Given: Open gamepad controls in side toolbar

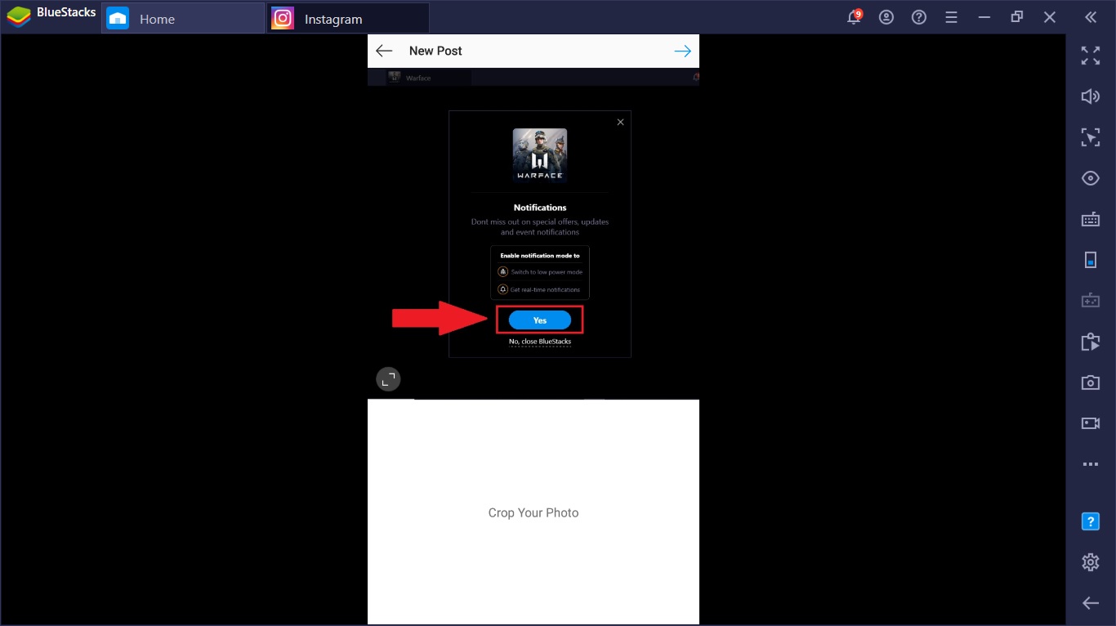Looking at the screenshot, I should coord(1091,301).
